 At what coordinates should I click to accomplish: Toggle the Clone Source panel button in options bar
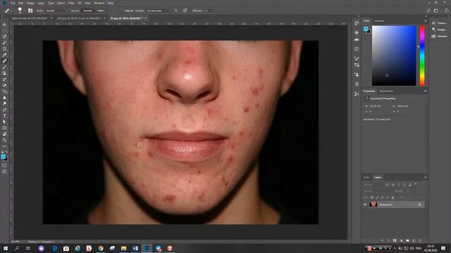point(30,11)
